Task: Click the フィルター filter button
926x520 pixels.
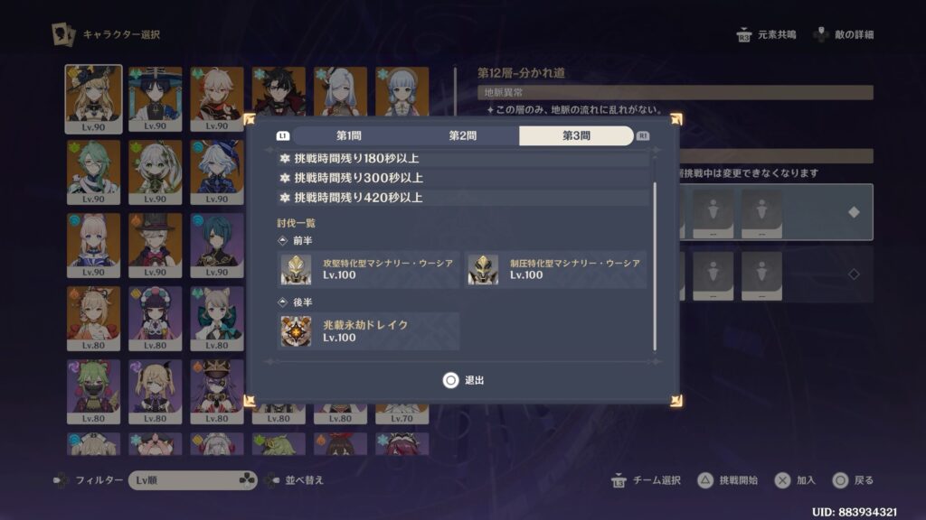Action: pos(88,480)
